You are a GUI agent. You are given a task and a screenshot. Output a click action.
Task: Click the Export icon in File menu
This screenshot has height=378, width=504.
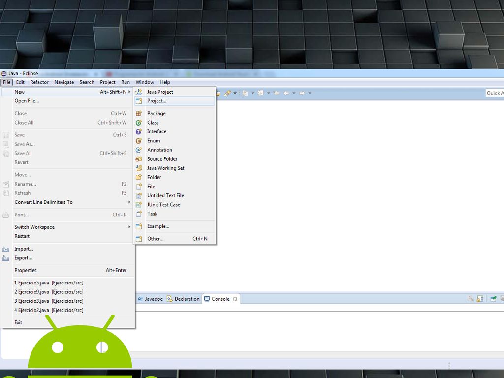[6, 258]
